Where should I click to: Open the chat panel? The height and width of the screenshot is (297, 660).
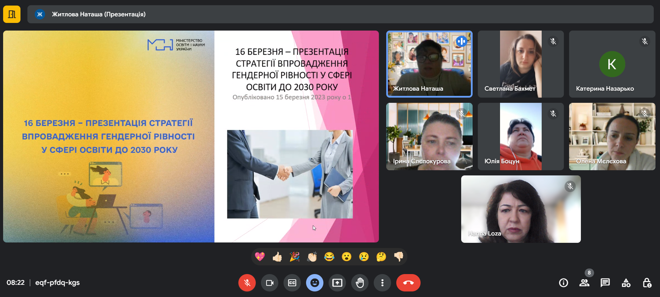coord(605,283)
